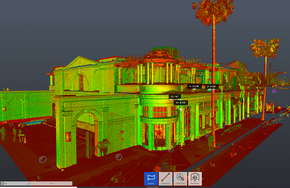Switch to RealView mode
Viewport: 290px width, 188px height.
[195, 179]
